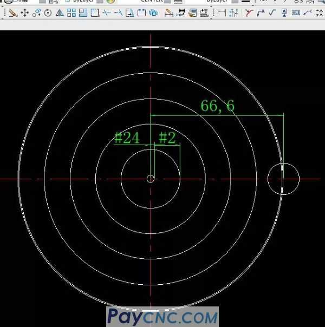
Task: Select the Extend tool icon
Action: pos(118,12)
